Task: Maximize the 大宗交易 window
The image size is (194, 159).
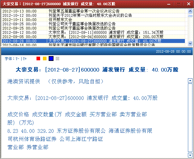Action: [178, 4]
